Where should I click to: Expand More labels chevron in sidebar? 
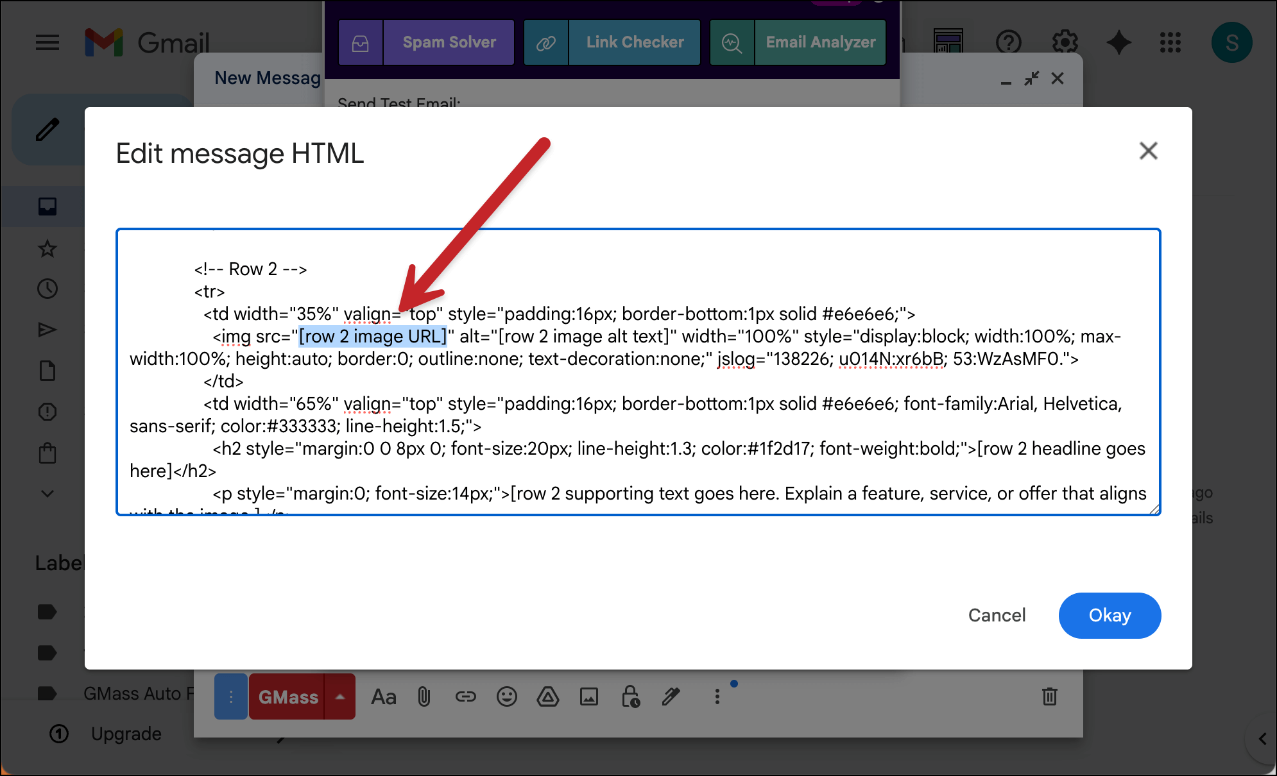point(47,493)
